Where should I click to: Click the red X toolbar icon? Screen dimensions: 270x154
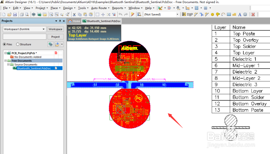(253, 15)
